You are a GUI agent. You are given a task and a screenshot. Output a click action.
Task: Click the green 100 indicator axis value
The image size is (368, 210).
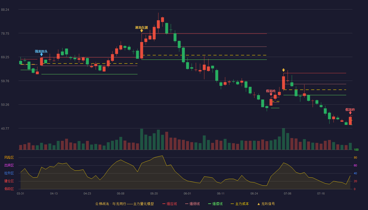click(x=356, y=150)
